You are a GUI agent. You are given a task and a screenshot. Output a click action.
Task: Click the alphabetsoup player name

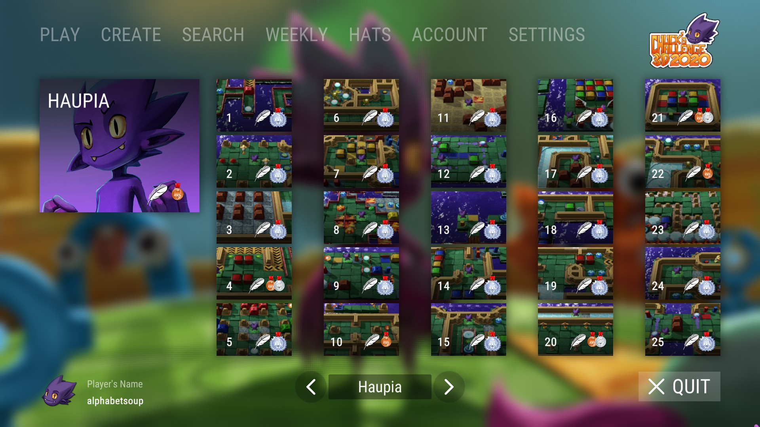(115, 401)
